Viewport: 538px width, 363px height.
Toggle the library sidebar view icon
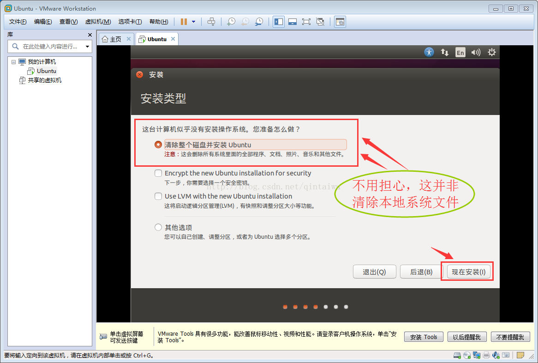[x=279, y=22]
